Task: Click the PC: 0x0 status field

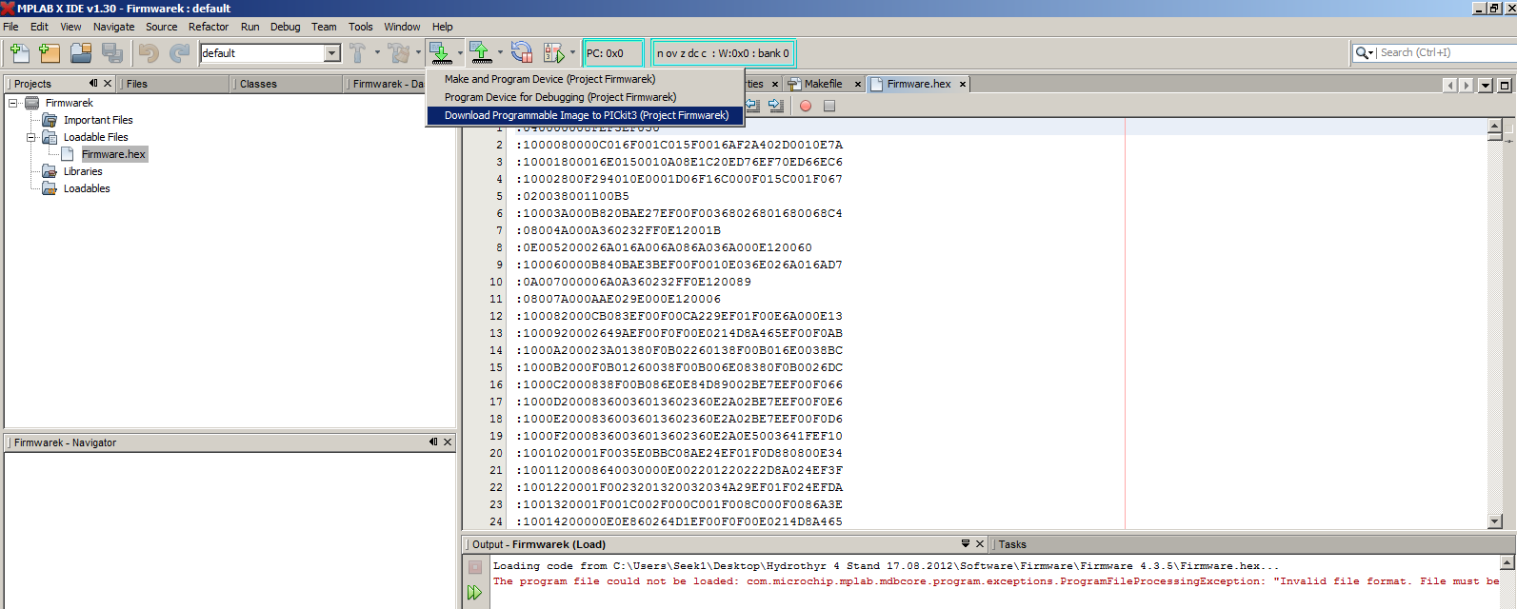Action: point(614,53)
